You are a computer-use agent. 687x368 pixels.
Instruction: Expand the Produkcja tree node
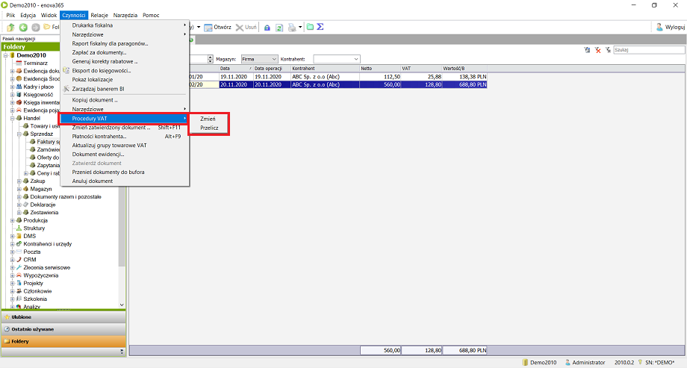(12, 220)
